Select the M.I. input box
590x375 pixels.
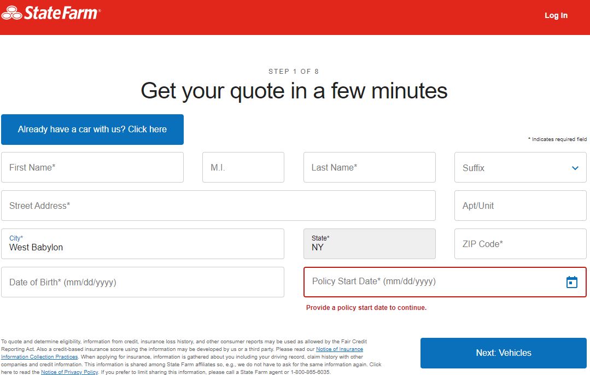(x=243, y=167)
